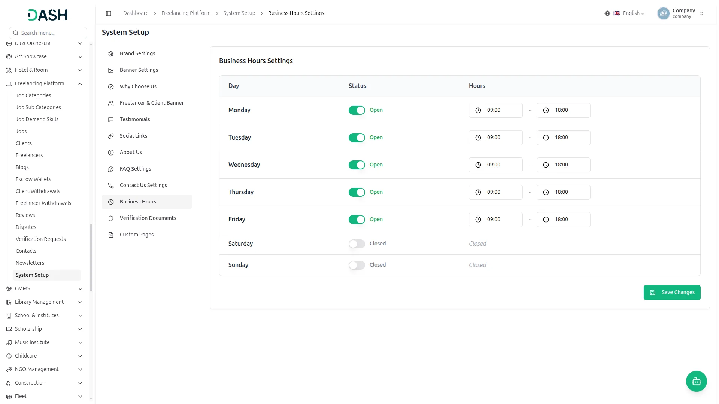
Task: Open Escrow Wallets in sidebar
Action: pos(33,179)
